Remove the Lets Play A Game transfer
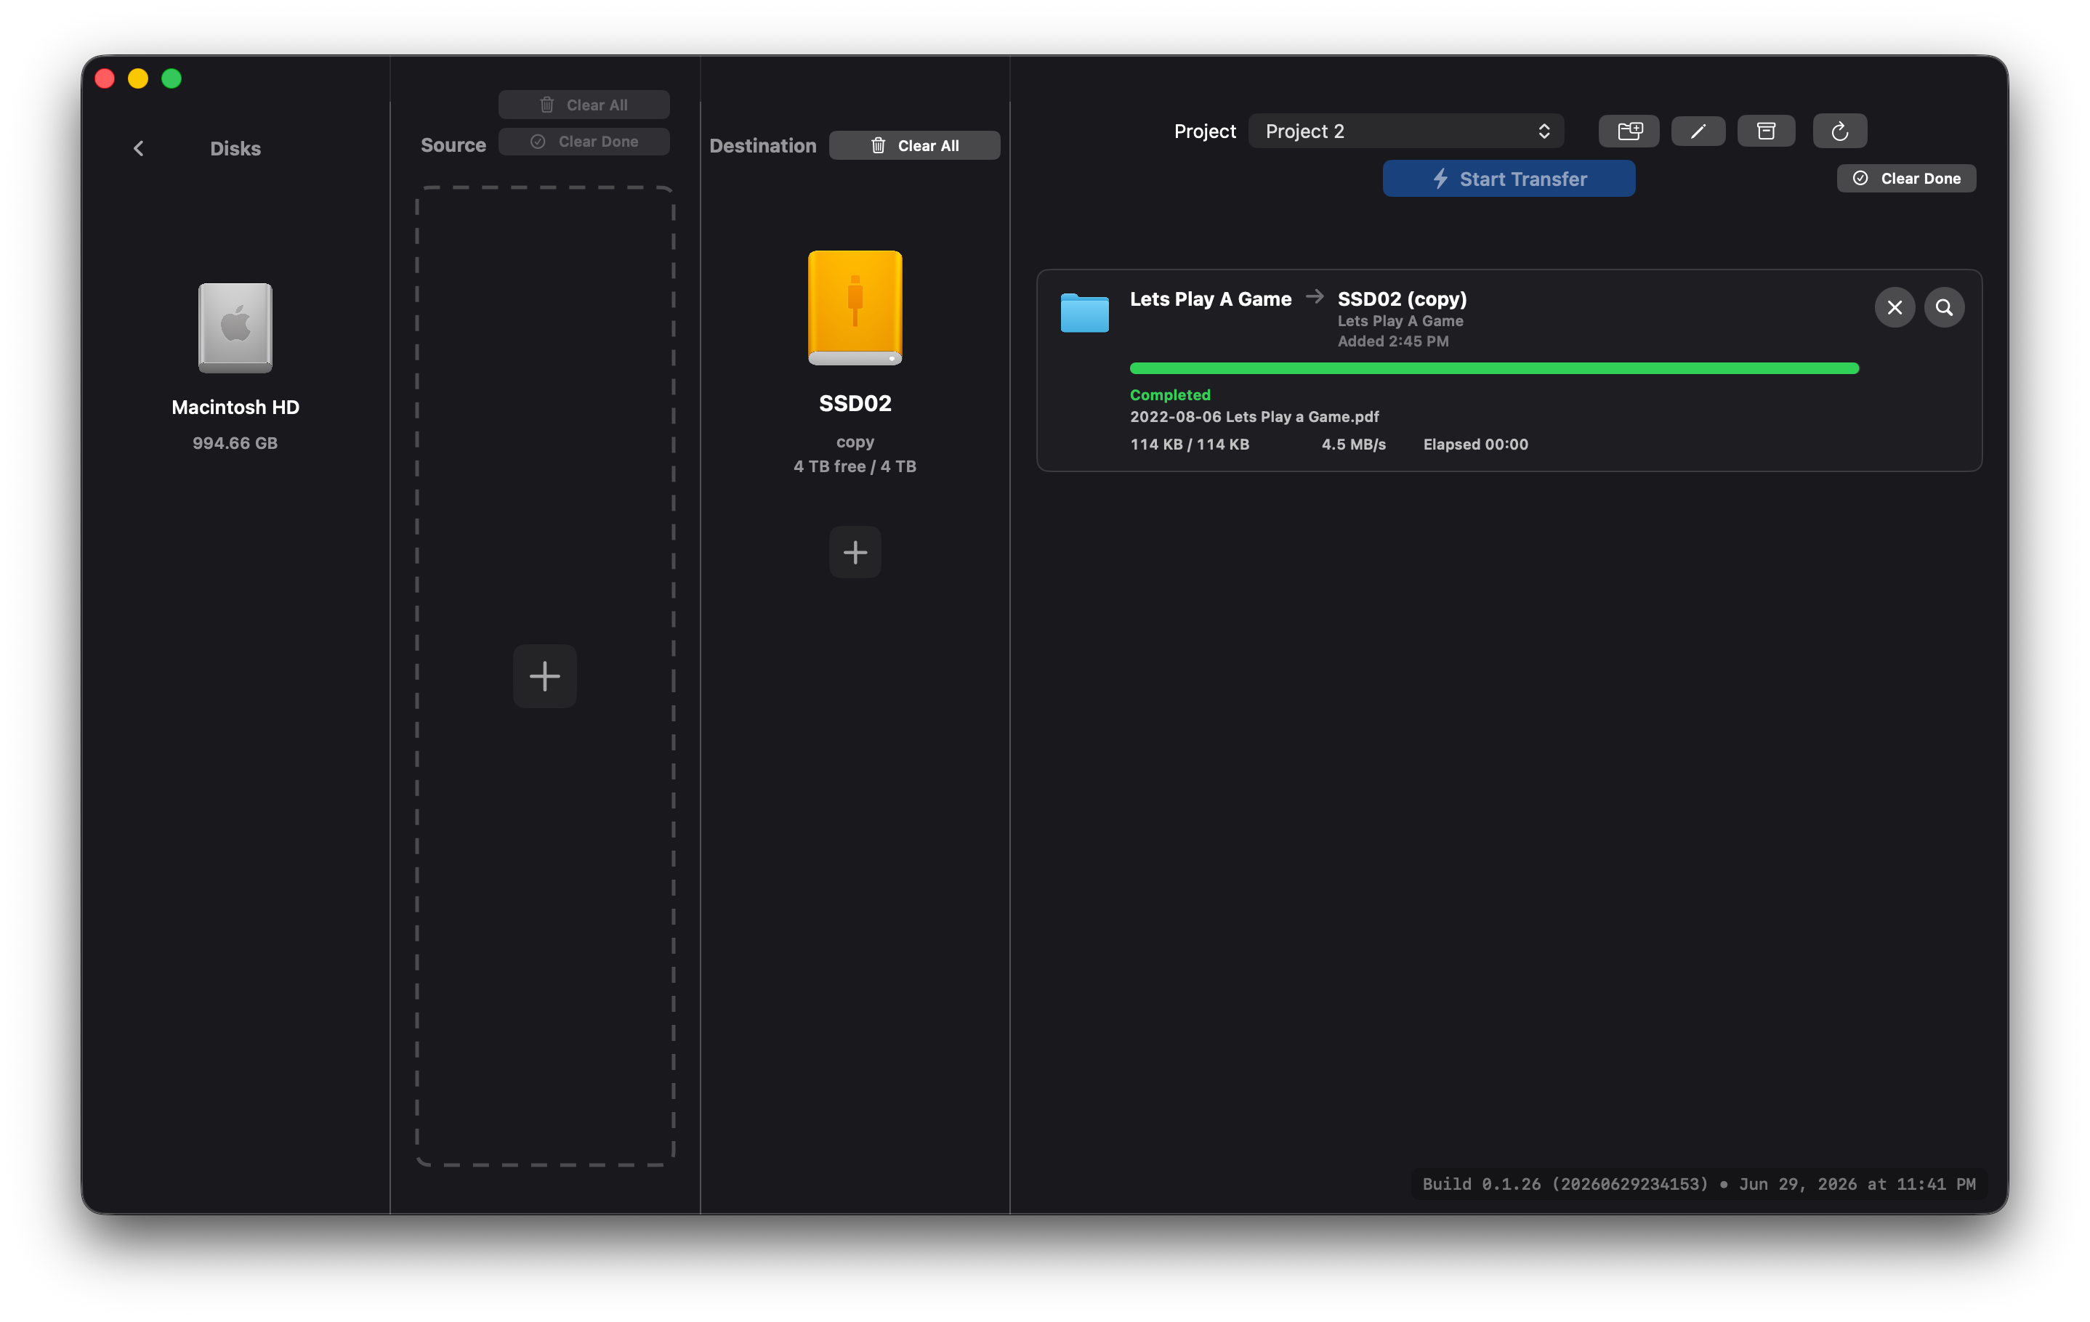 pos(1894,307)
